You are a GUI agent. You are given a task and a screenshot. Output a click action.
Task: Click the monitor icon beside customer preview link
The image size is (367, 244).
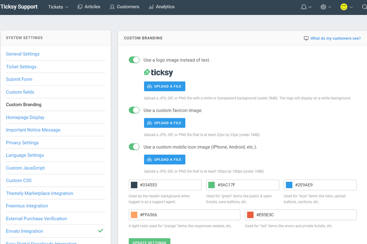[306, 38]
